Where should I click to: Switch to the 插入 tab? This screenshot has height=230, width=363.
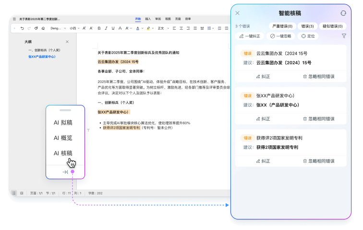148,19
